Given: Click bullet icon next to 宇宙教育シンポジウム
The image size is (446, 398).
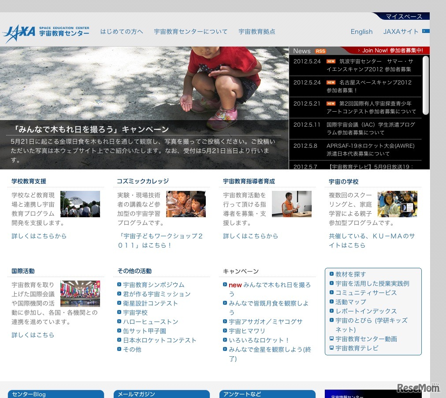Looking at the screenshot, I should point(119,285).
